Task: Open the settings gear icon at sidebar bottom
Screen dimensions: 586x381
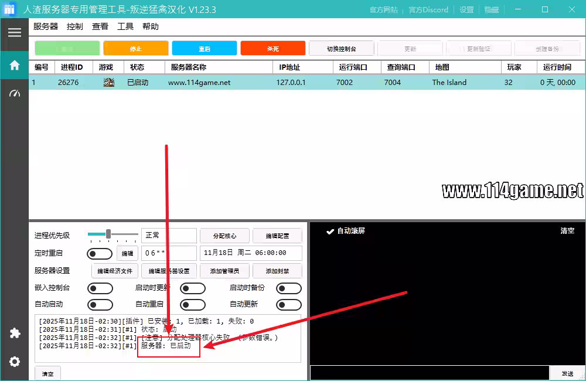Action: pos(14,362)
